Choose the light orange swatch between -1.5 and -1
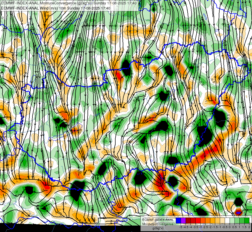252x232 pixels. [218, 220]
